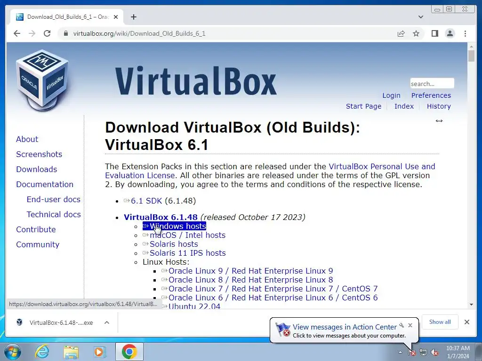Open the Chrome profile avatar

[450, 33]
